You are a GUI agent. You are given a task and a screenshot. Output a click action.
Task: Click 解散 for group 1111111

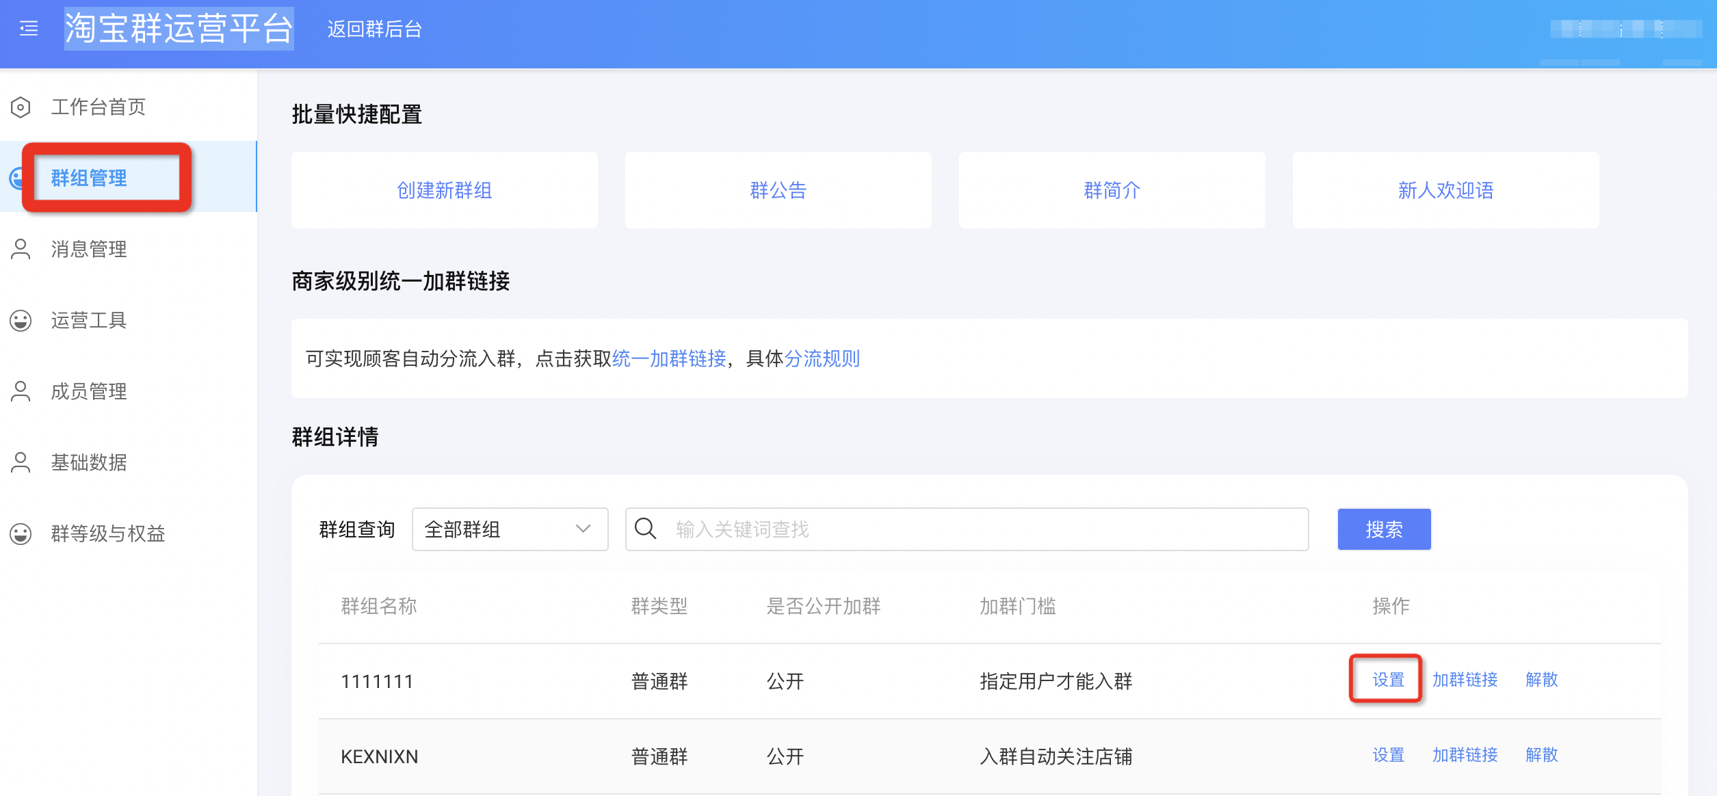[1542, 680]
